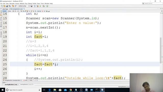Click the Stop Macro Recording icon
163x92 pixels.
tap(44, 11)
